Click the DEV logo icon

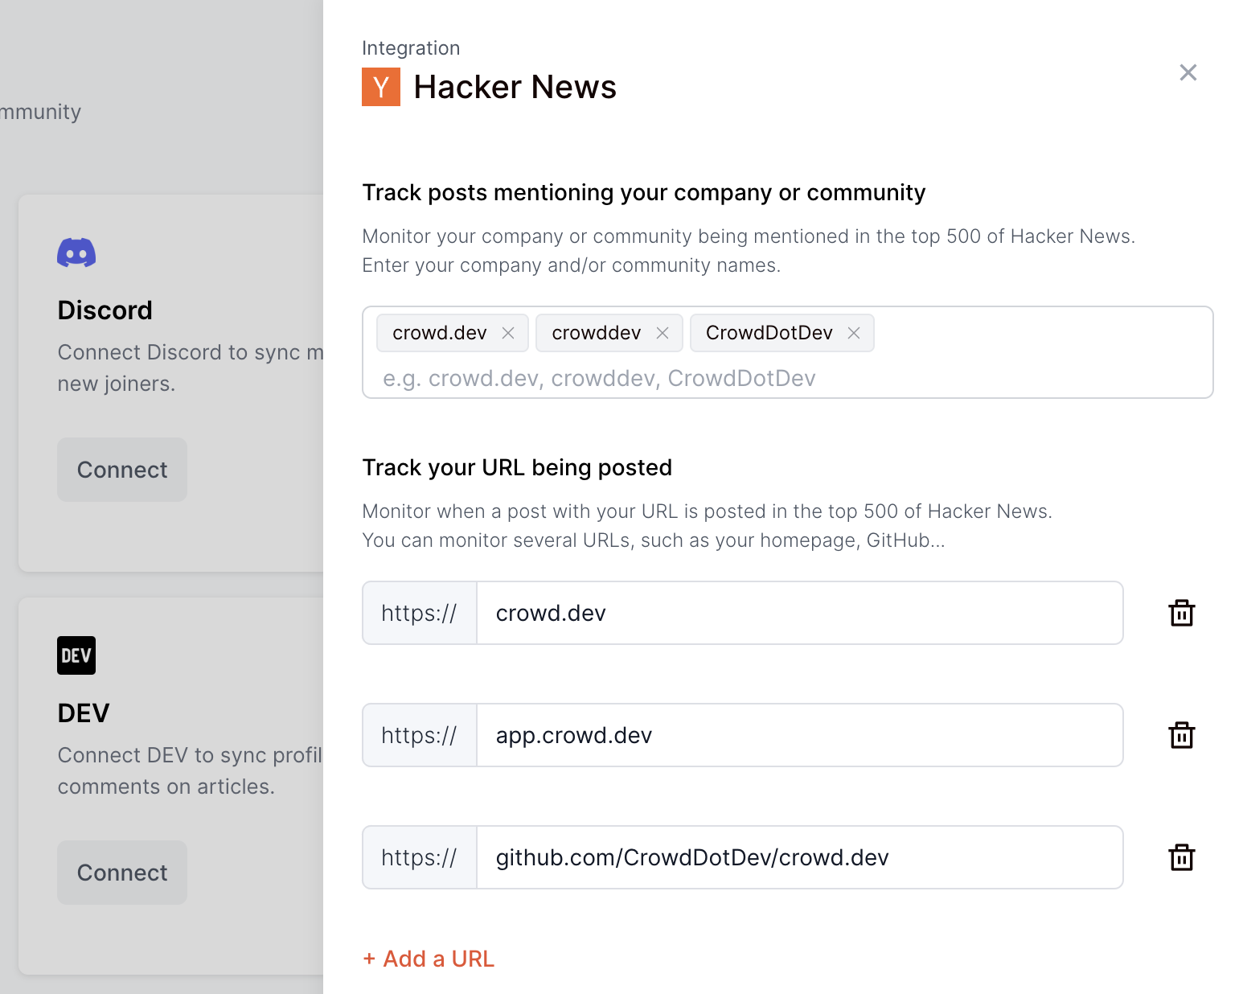[76, 655]
